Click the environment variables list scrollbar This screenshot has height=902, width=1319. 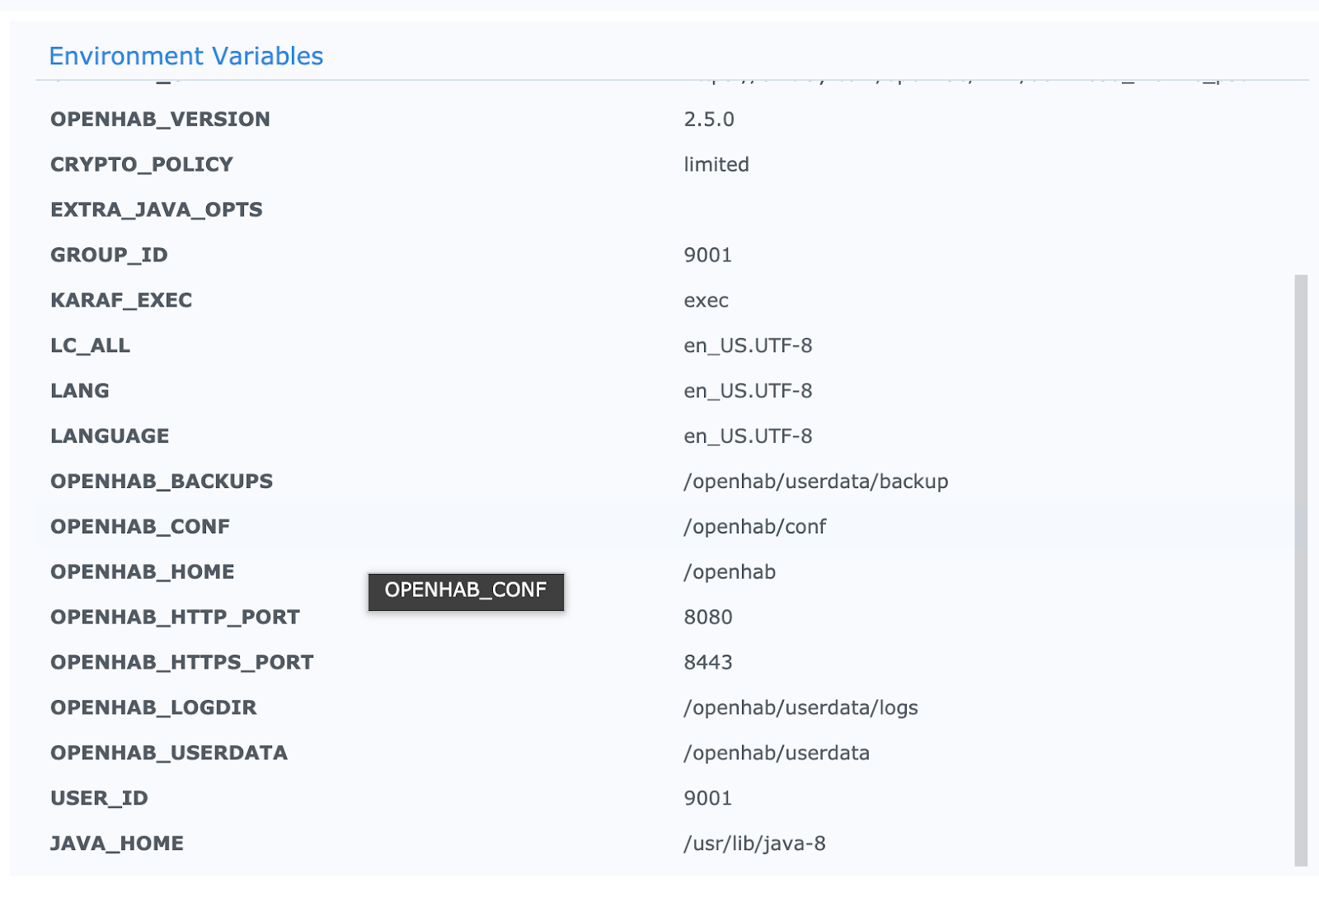coord(1301,571)
